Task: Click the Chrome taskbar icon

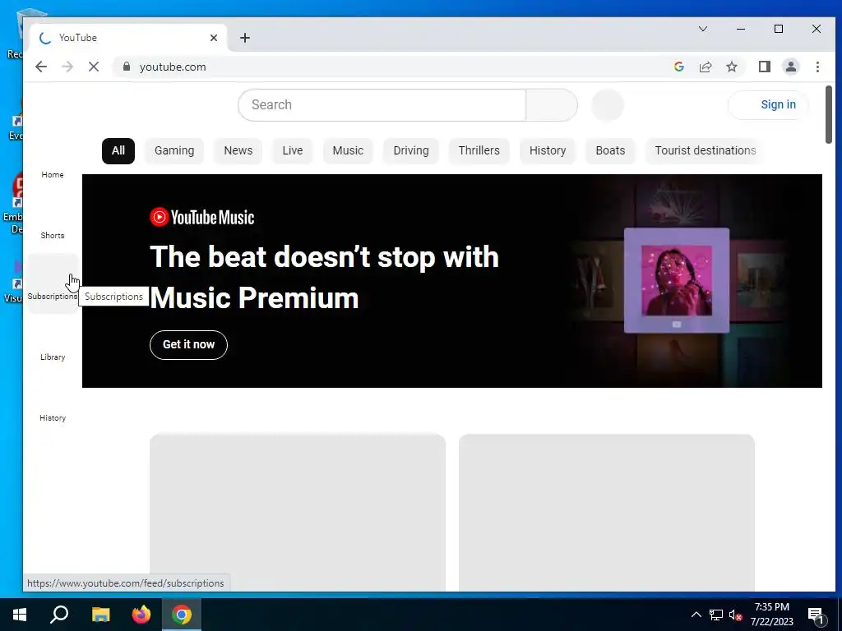Action: [182, 615]
